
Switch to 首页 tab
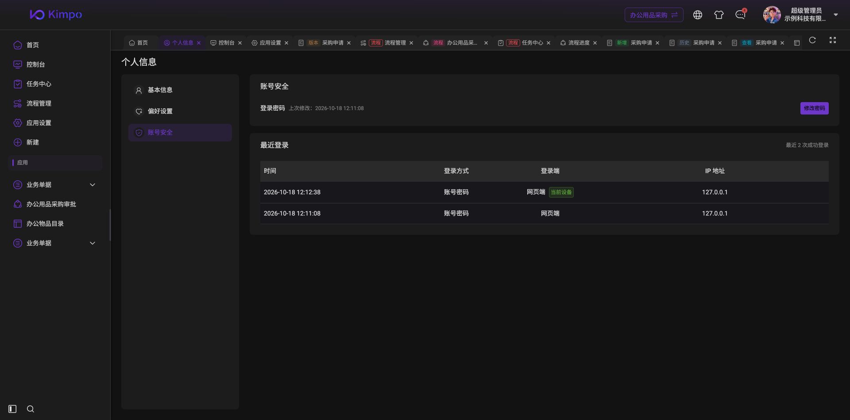pyautogui.click(x=139, y=43)
